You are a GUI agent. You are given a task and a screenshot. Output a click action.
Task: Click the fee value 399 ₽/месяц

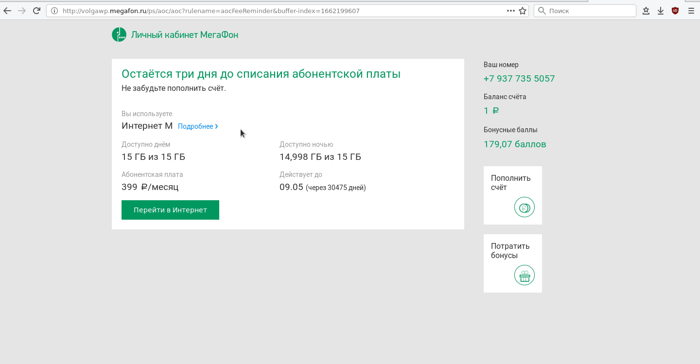tap(150, 187)
